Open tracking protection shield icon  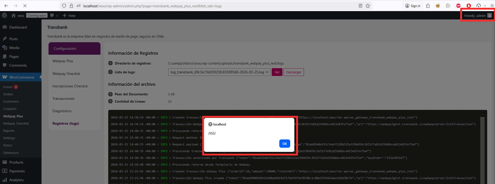pos(64,6)
